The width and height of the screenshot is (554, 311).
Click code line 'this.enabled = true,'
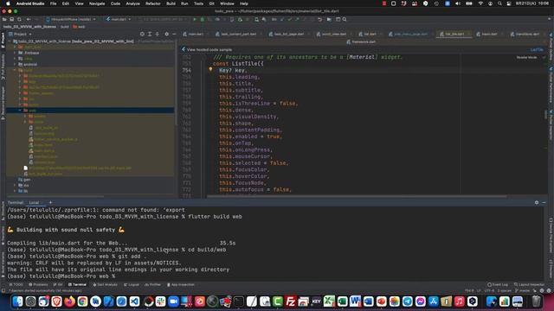click(250, 136)
